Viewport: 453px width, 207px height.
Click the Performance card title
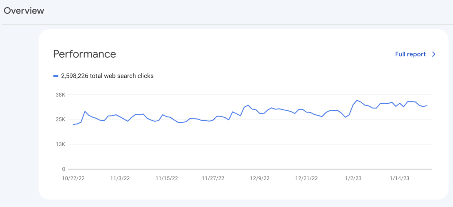pyautogui.click(x=84, y=54)
